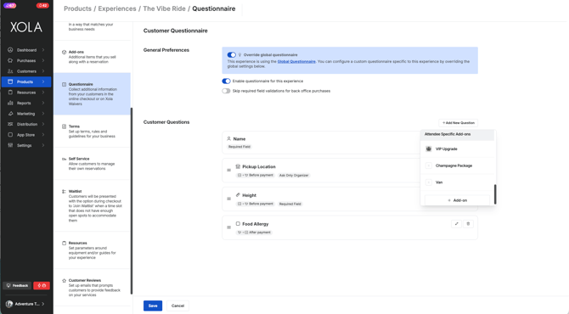
Task: Click the Save button
Action: (153, 306)
